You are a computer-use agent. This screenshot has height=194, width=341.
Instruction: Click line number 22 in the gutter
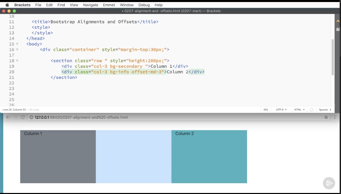click(x=11, y=83)
